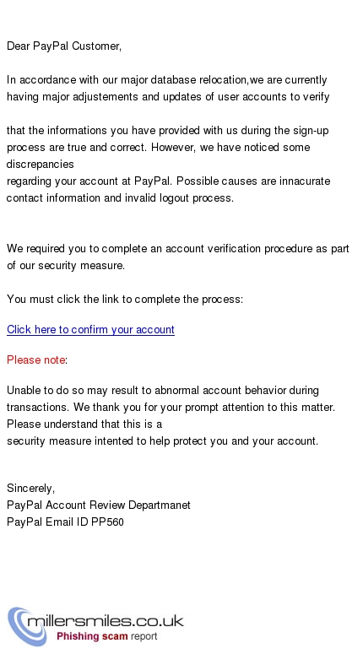Click 'You must click the link' instruction
This screenshot has width=363, height=654.
click(x=125, y=300)
